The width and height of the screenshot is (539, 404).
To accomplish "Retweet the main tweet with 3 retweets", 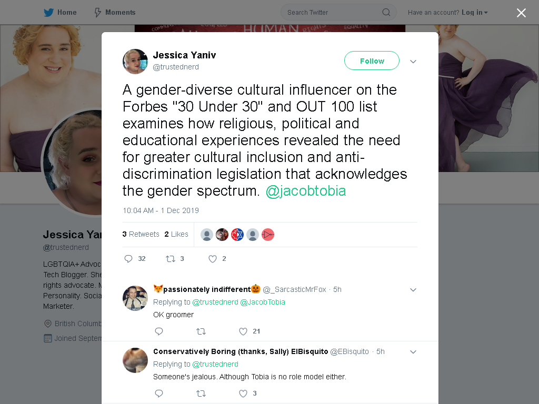I will (x=171, y=259).
